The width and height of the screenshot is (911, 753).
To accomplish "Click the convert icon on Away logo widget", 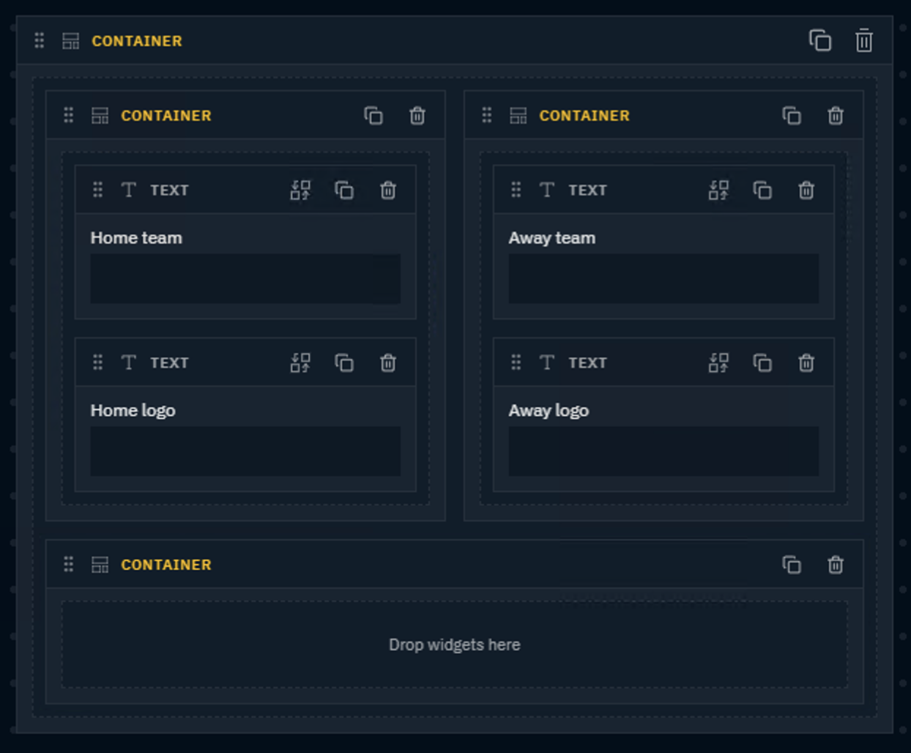I will [718, 363].
